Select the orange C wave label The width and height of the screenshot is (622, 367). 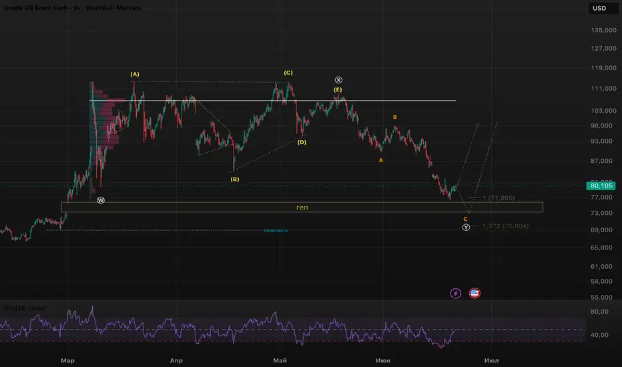(x=465, y=219)
